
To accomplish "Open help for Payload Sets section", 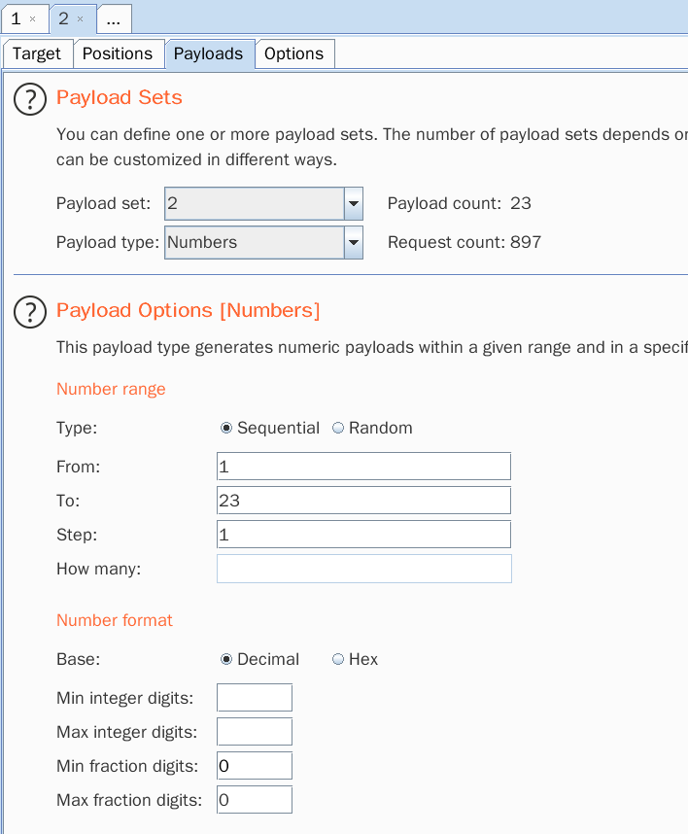I will coord(30,99).
